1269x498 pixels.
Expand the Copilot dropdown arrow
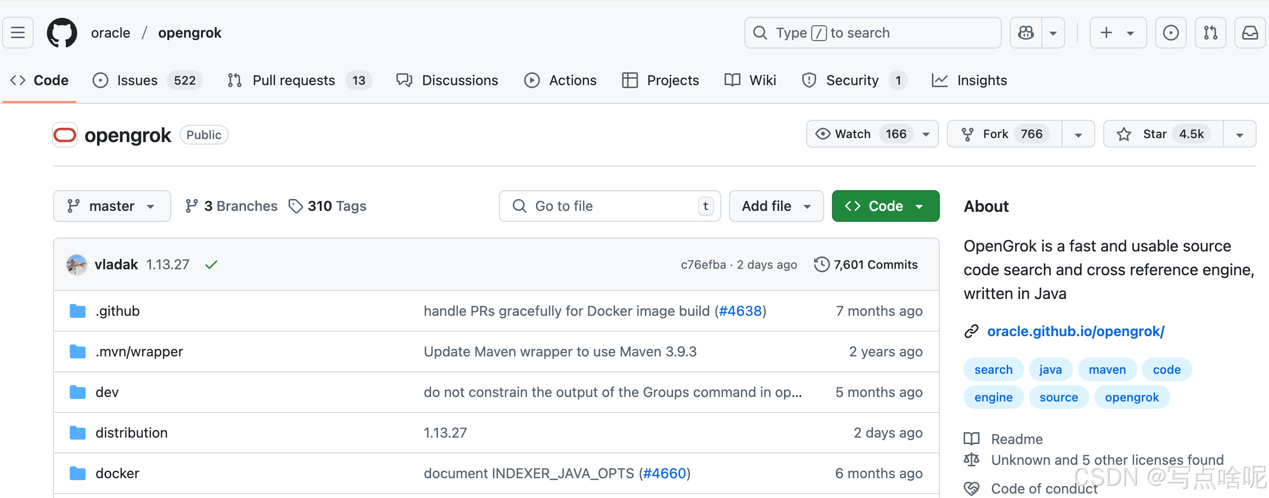(x=1053, y=33)
